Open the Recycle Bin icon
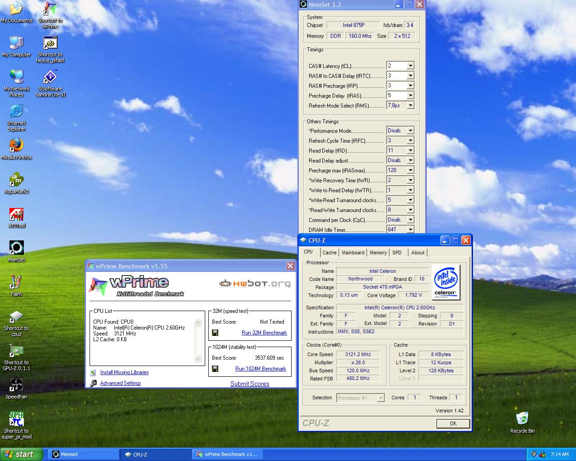The height and width of the screenshot is (461, 576). coord(522,423)
